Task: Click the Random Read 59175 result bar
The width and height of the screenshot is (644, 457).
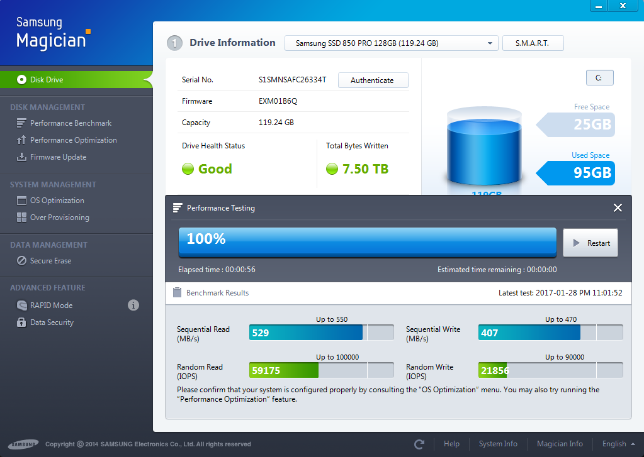Action: [x=322, y=370]
